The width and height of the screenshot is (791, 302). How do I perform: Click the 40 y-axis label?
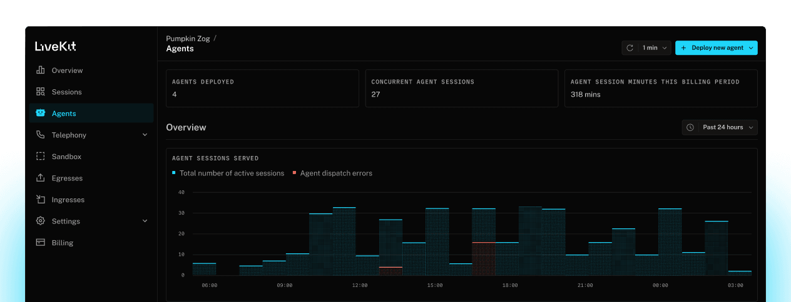[181, 192]
